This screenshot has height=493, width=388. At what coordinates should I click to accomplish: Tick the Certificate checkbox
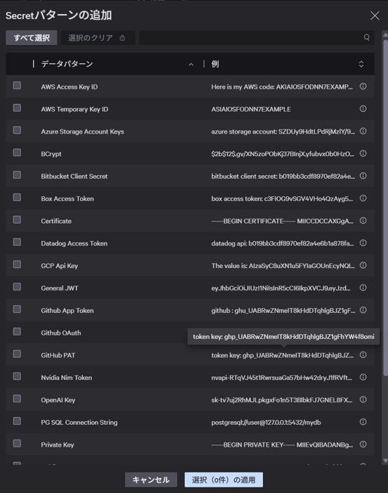click(x=17, y=219)
